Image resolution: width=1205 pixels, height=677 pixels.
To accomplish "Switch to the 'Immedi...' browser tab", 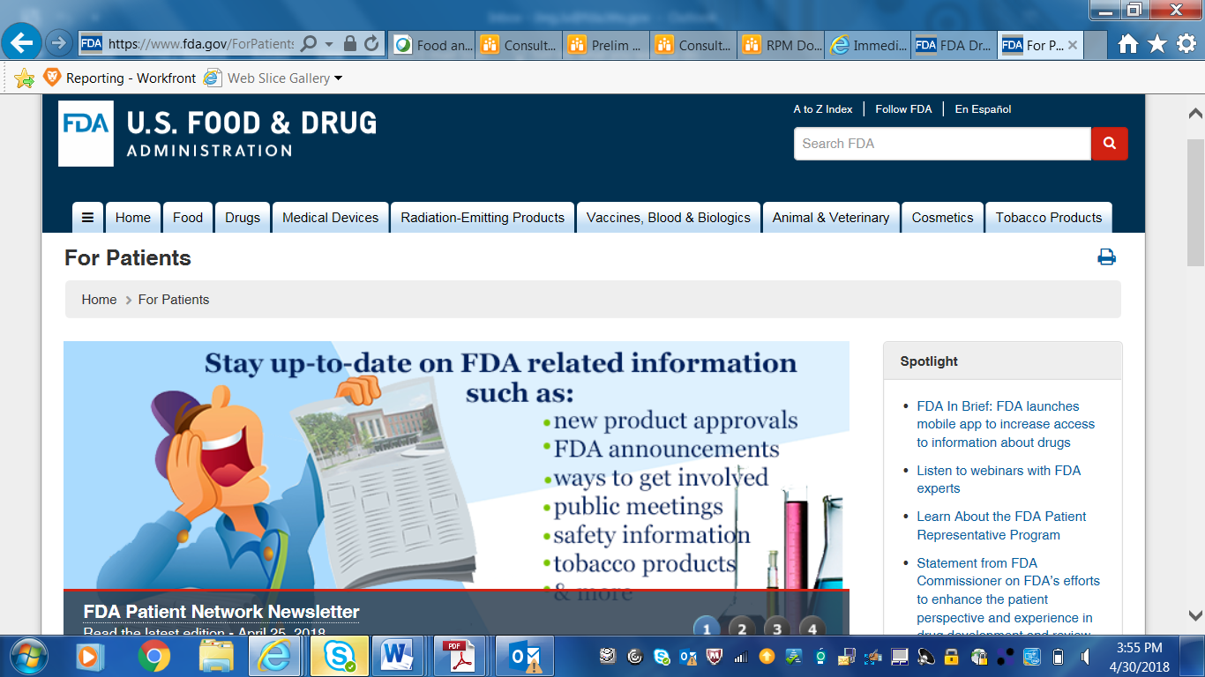I will point(868,45).
